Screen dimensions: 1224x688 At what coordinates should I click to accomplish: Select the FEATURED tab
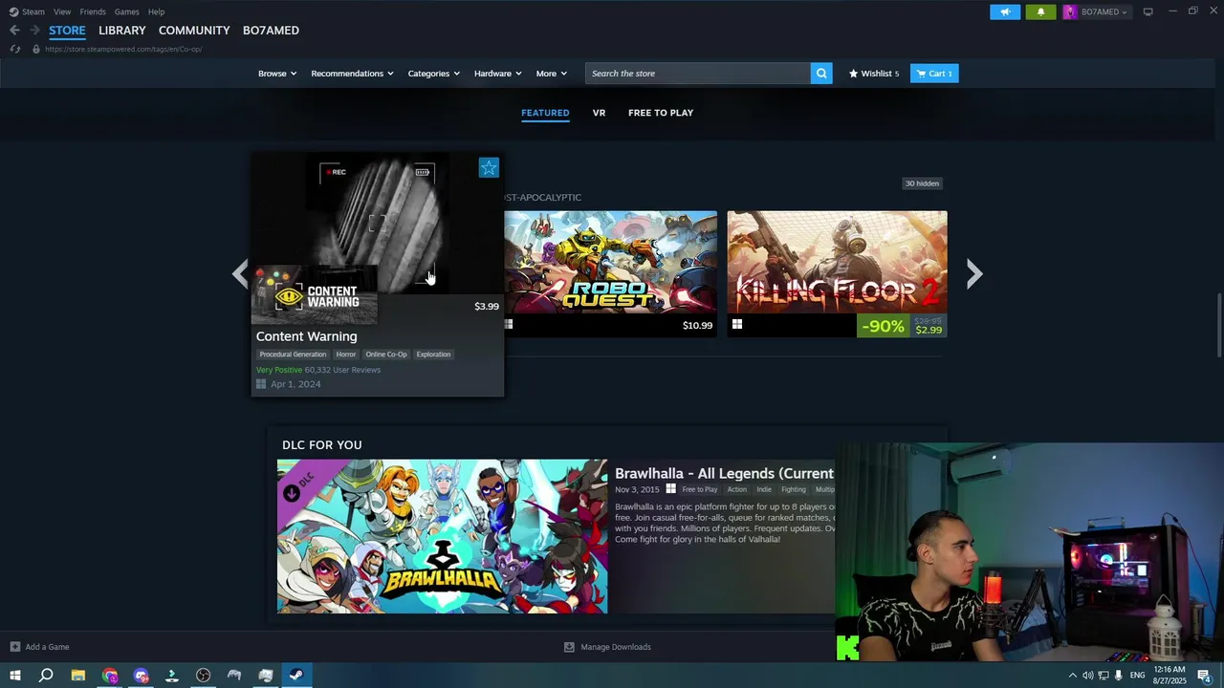(x=545, y=113)
